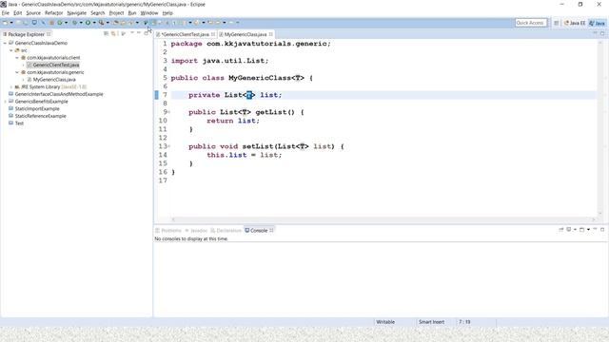Click the editor horizontal scrollbar
The height and width of the screenshot is (342, 609).
383,219
